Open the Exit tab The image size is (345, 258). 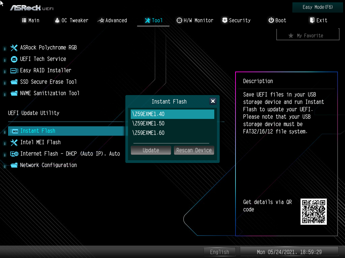coord(318,20)
